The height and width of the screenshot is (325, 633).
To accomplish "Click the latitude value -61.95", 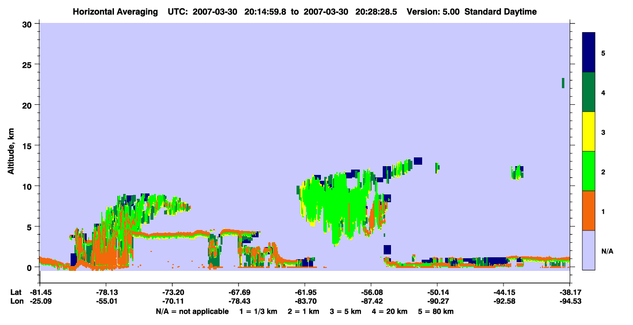I will (x=305, y=292).
